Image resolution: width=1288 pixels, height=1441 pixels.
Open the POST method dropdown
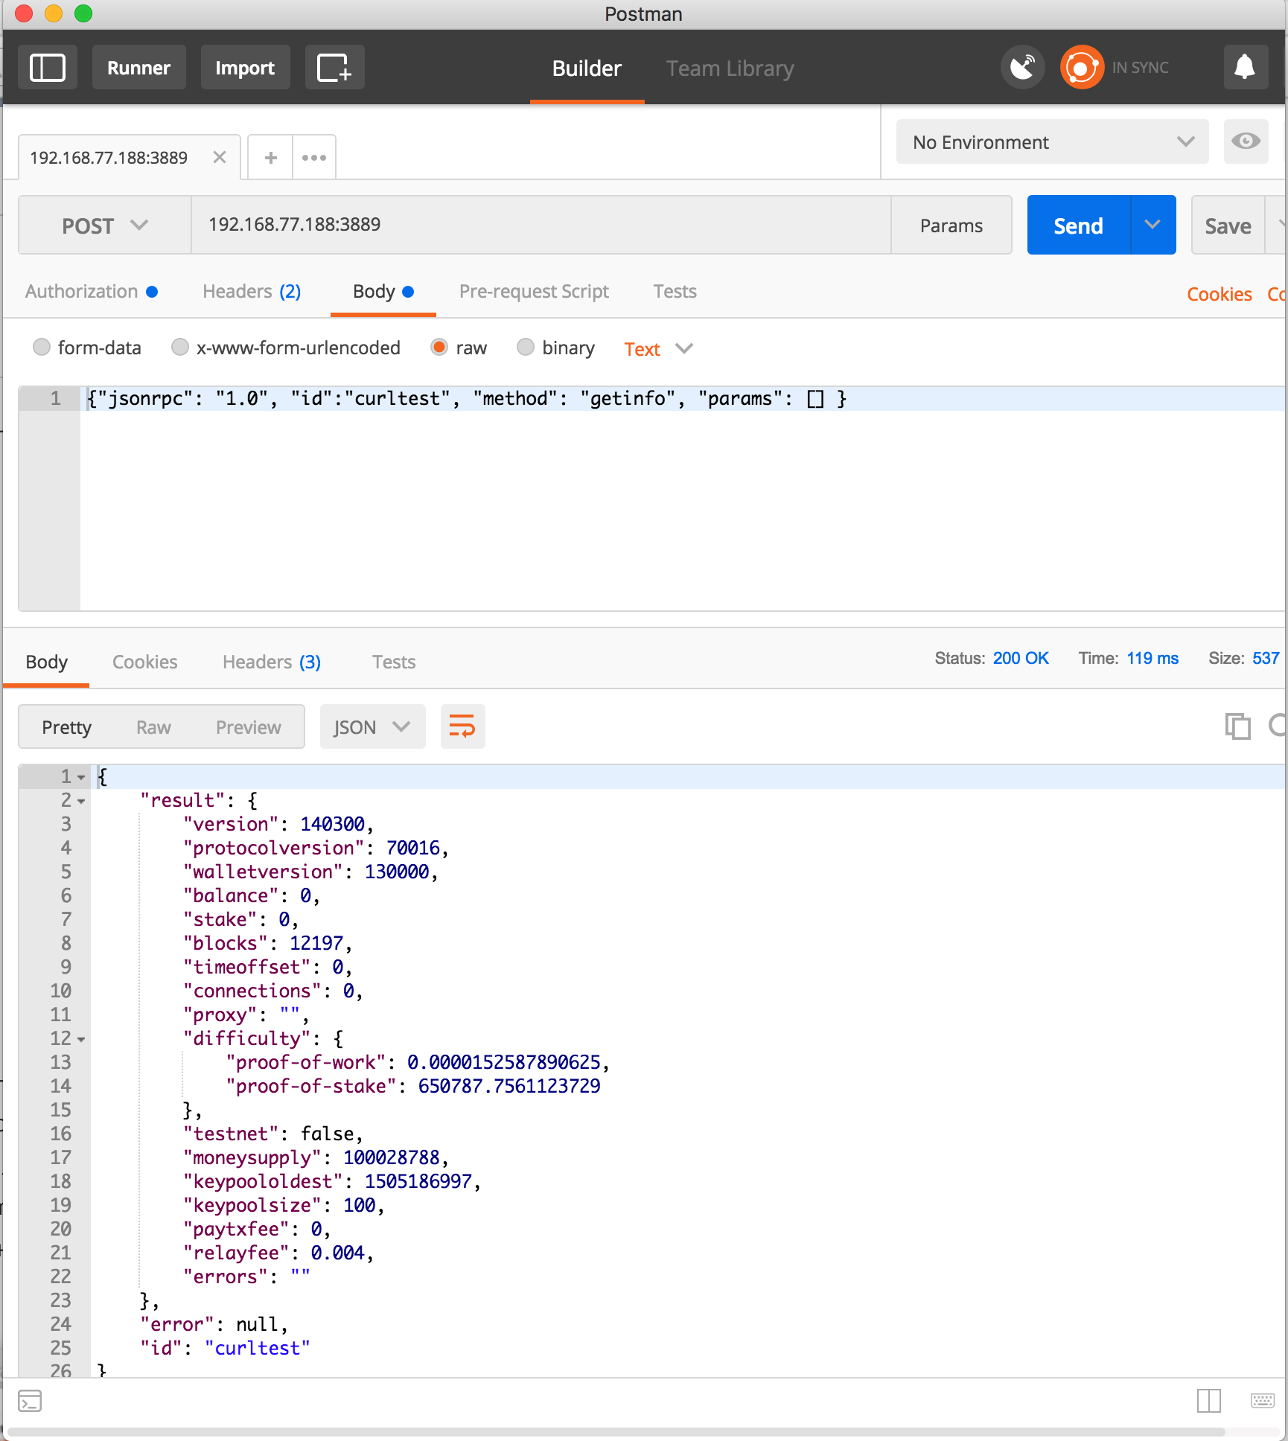coord(105,226)
